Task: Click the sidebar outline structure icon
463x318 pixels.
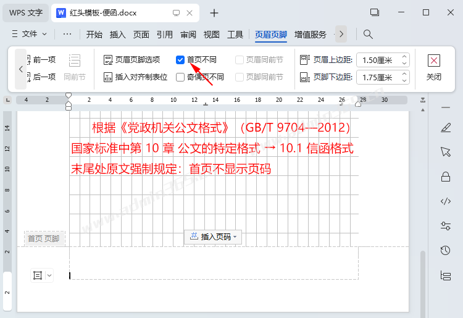Action: coord(446,275)
